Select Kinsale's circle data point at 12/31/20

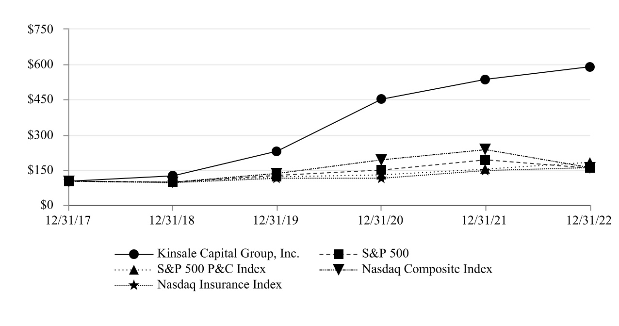pyautogui.click(x=381, y=99)
